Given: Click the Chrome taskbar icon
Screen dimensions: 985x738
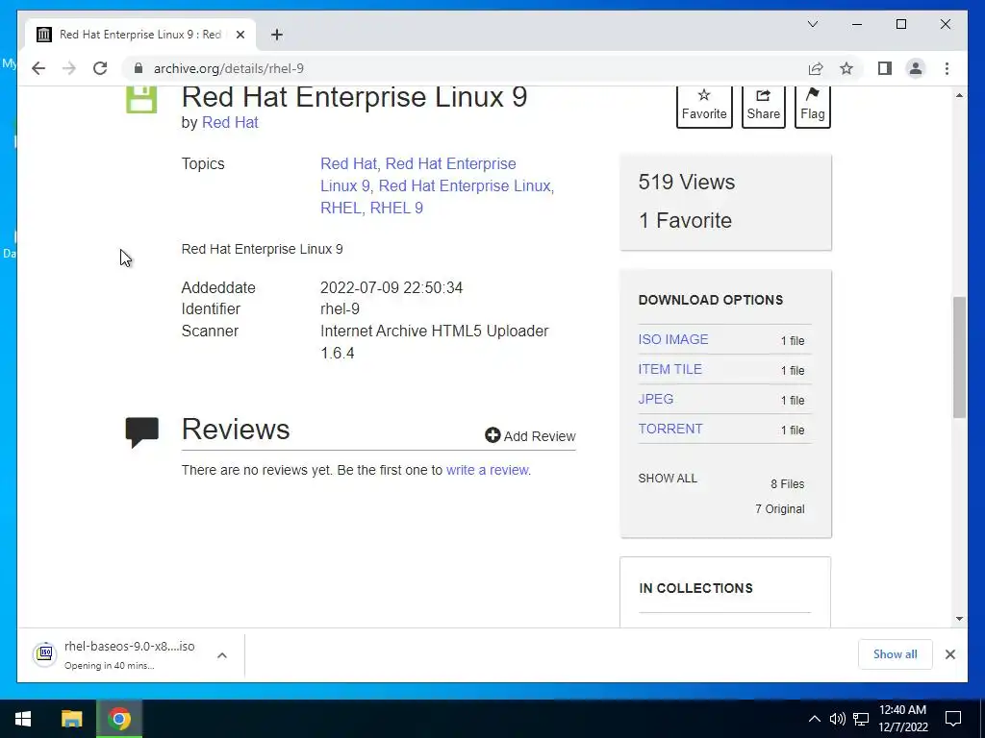Looking at the screenshot, I should click(119, 719).
